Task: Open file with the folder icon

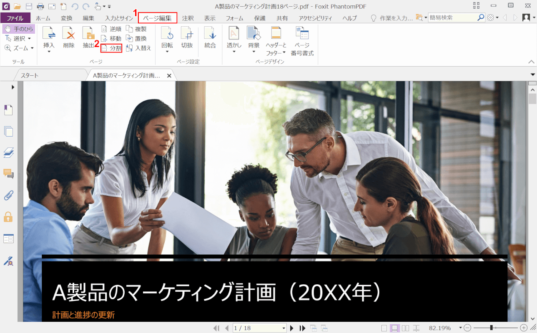Action: point(17,6)
